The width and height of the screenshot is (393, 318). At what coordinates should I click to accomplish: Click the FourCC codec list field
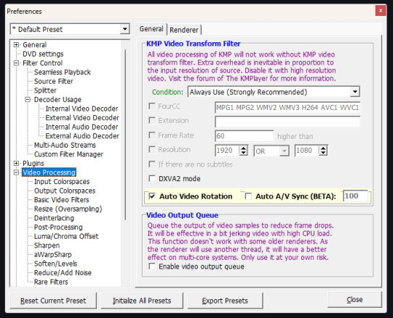click(x=287, y=108)
